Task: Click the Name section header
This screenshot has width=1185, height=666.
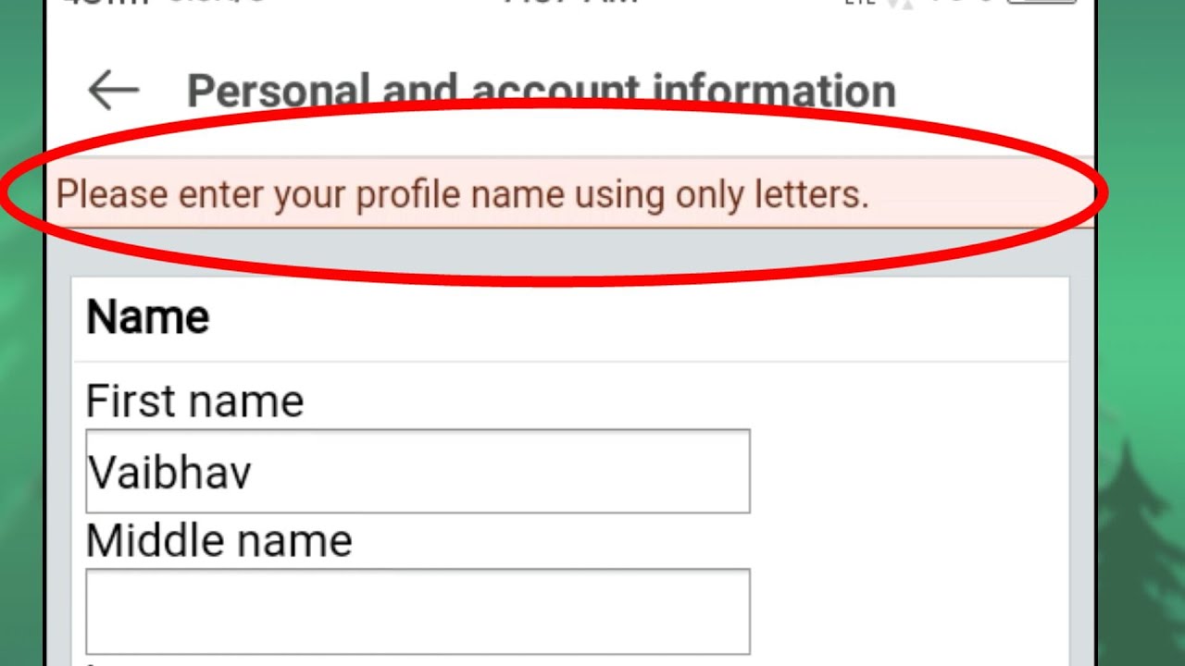Action: pos(148,317)
